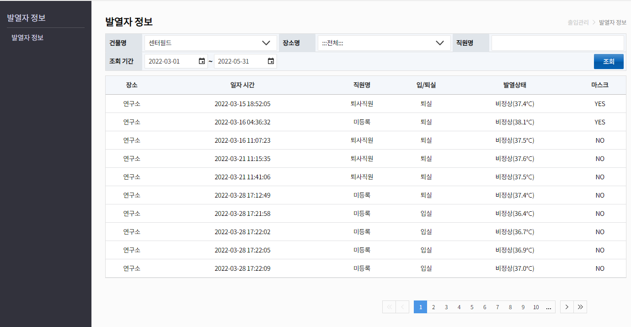Click the previous page arrow icon

[x=402, y=307]
